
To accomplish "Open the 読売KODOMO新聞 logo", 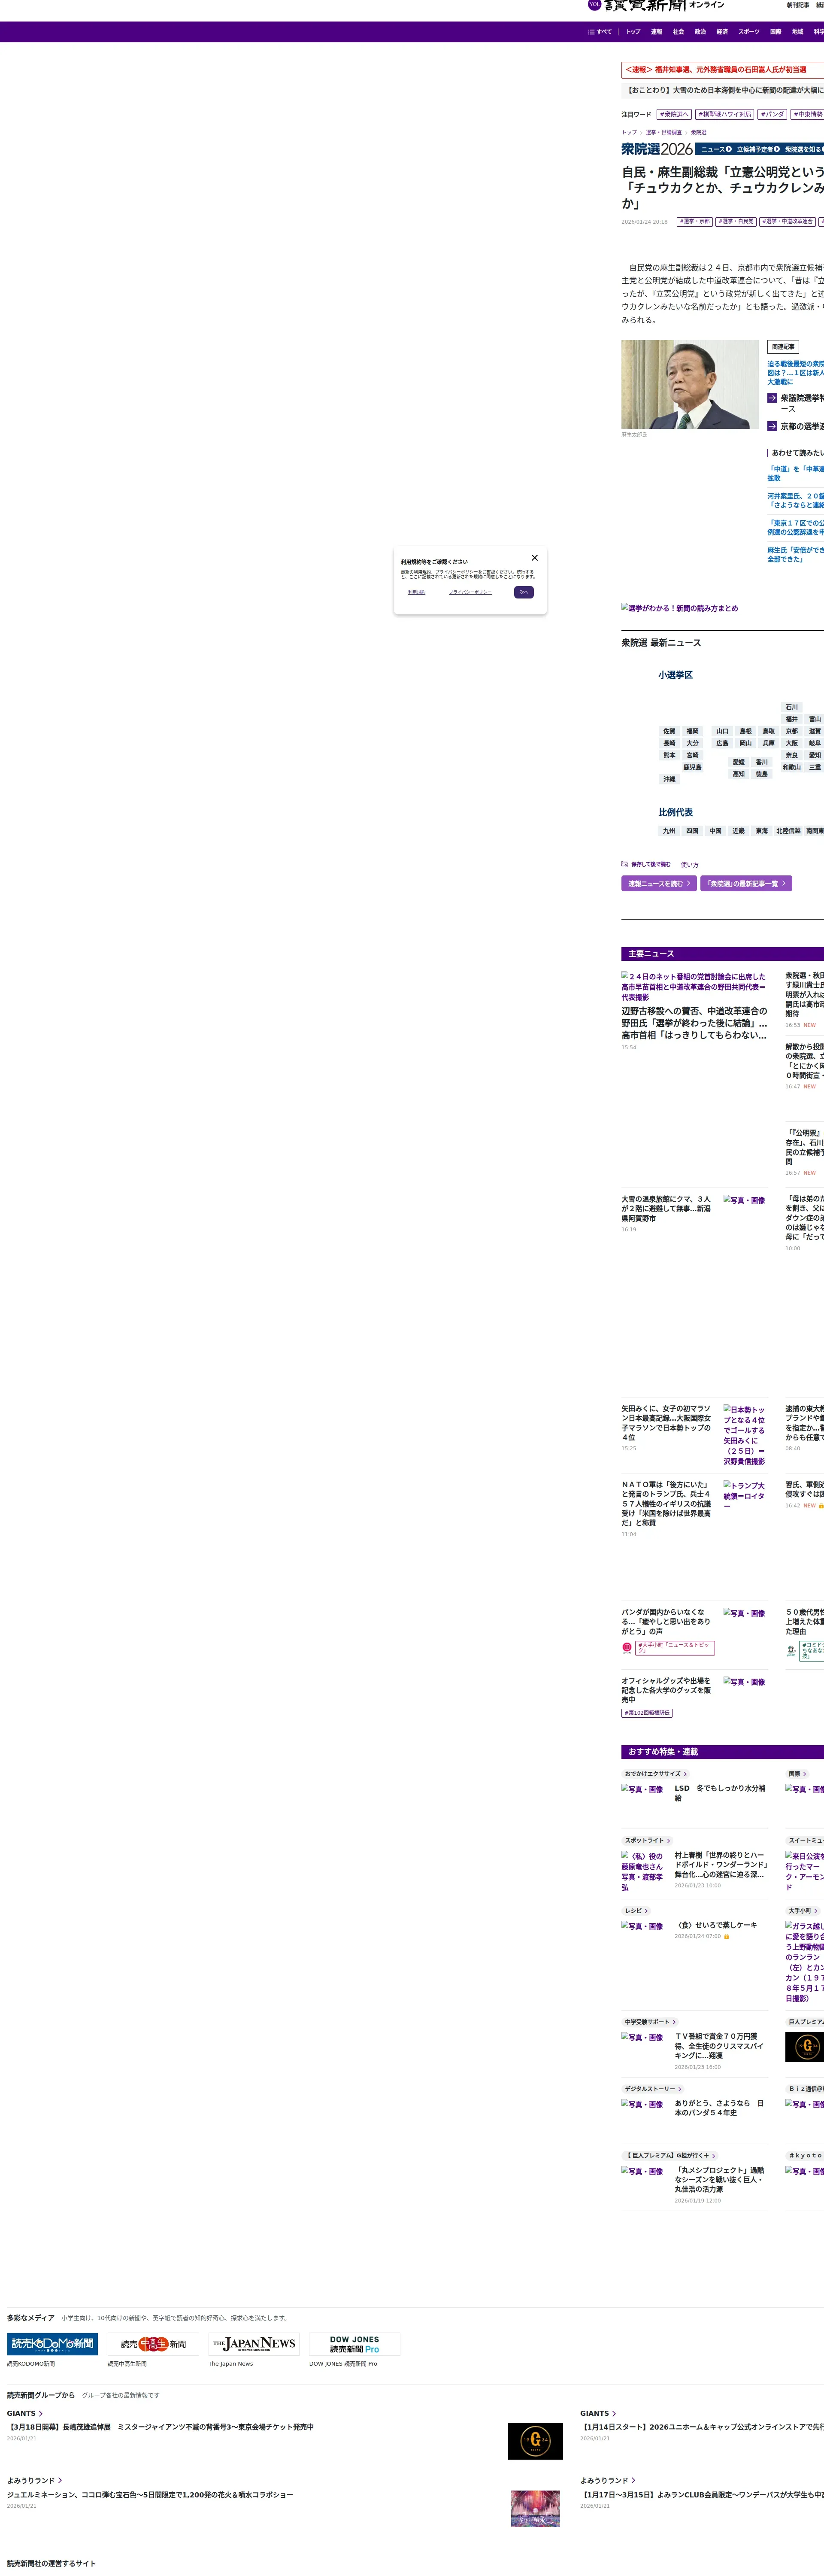I will coord(52,2344).
